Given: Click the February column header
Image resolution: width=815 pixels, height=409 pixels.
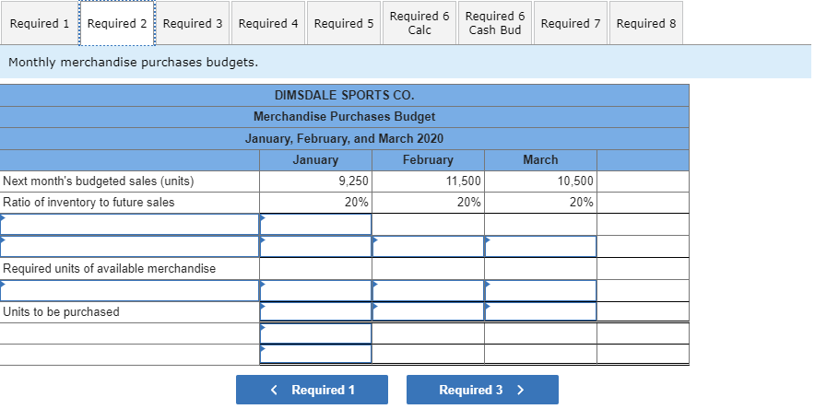Looking at the screenshot, I should pos(429,160).
